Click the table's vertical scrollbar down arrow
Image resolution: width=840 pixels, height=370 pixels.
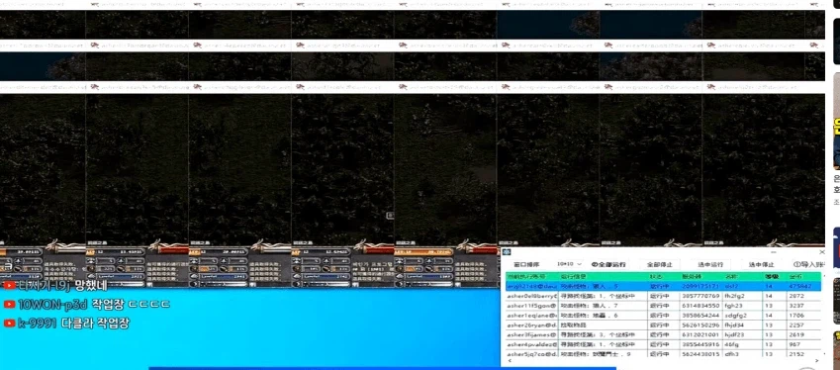824,354
